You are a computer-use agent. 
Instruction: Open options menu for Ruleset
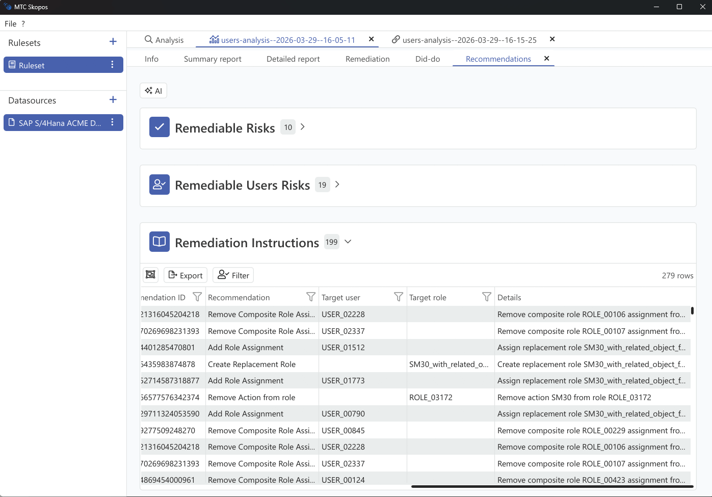tap(113, 65)
